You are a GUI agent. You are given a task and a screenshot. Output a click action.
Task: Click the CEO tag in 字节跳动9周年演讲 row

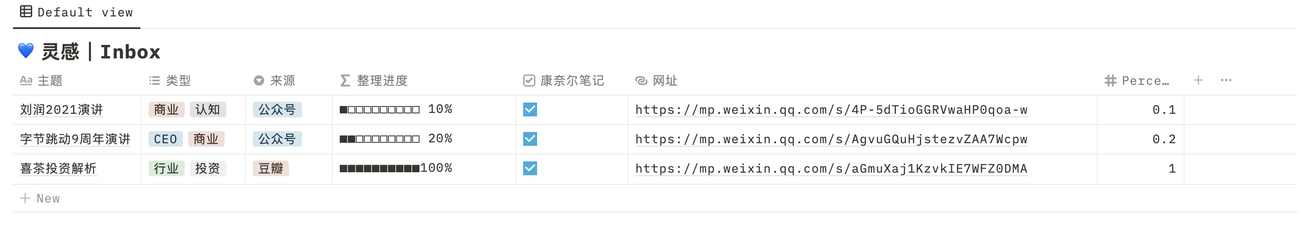point(165,139)
